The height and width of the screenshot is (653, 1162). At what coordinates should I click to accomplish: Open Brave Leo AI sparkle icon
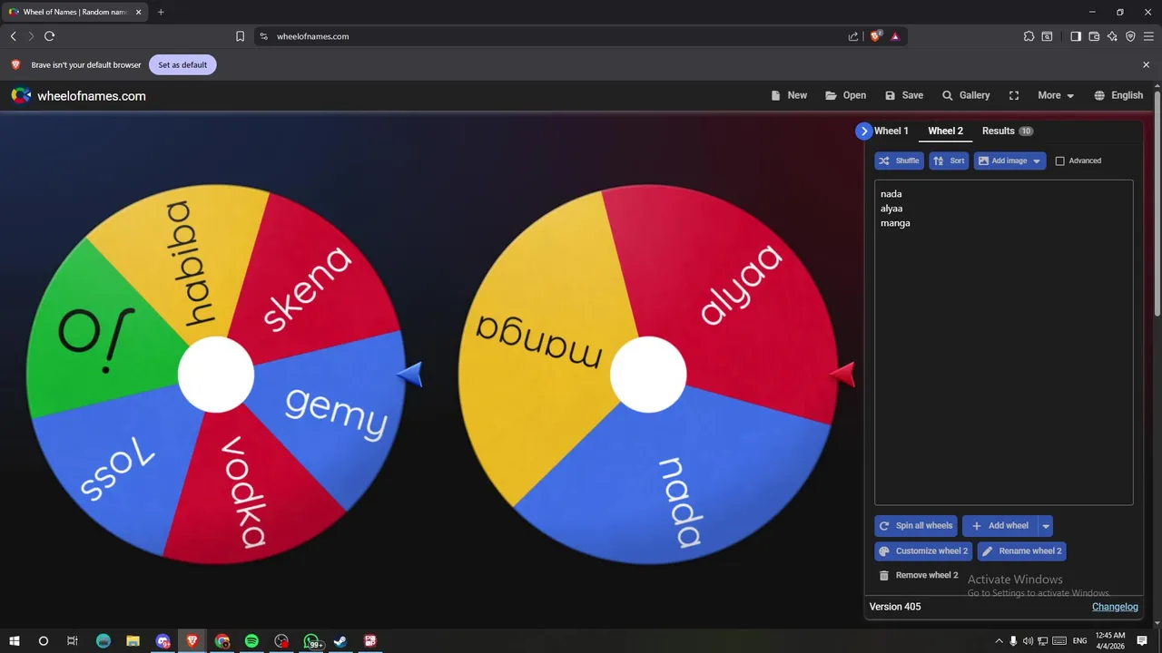point(1112,36)
